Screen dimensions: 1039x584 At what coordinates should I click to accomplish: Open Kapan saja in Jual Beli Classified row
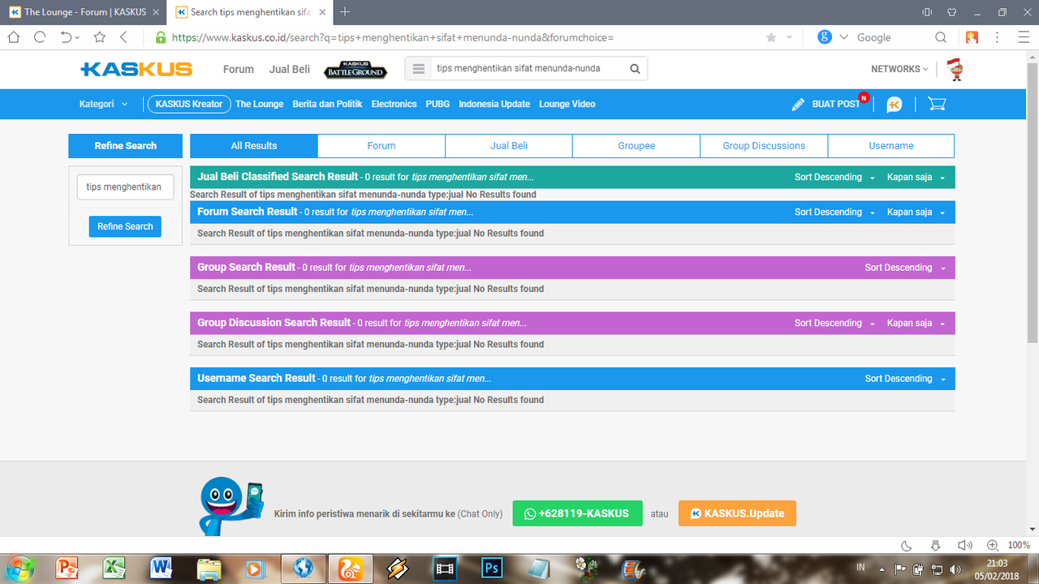pyautogui.click(x=916, y=177)
